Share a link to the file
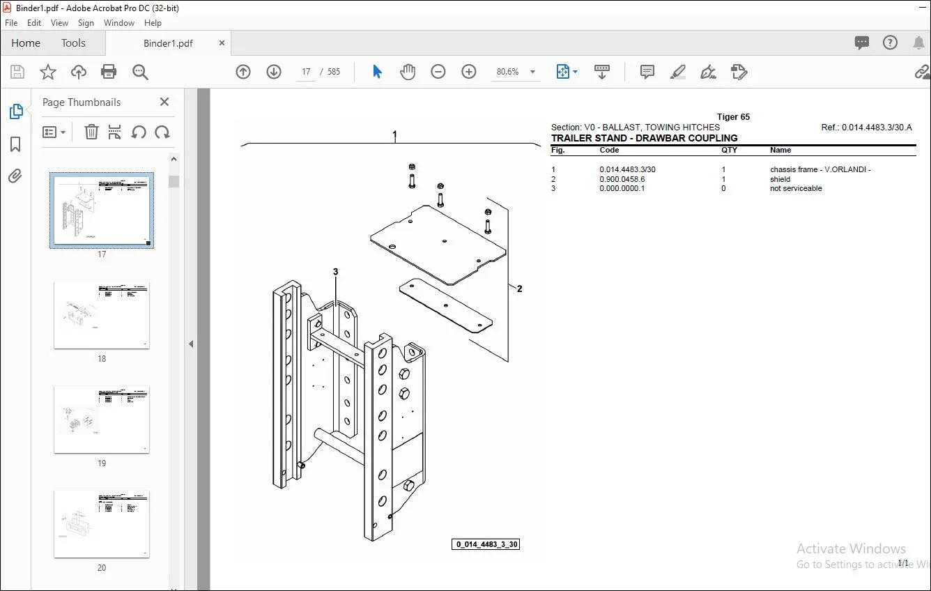 pos(922,72)
